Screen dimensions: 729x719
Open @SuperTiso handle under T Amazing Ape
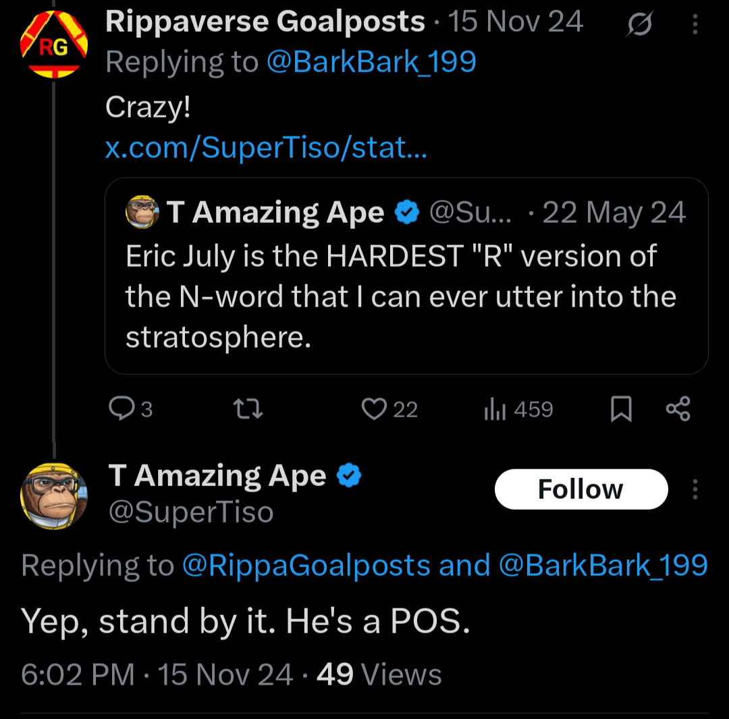click(x=191, y=512)
